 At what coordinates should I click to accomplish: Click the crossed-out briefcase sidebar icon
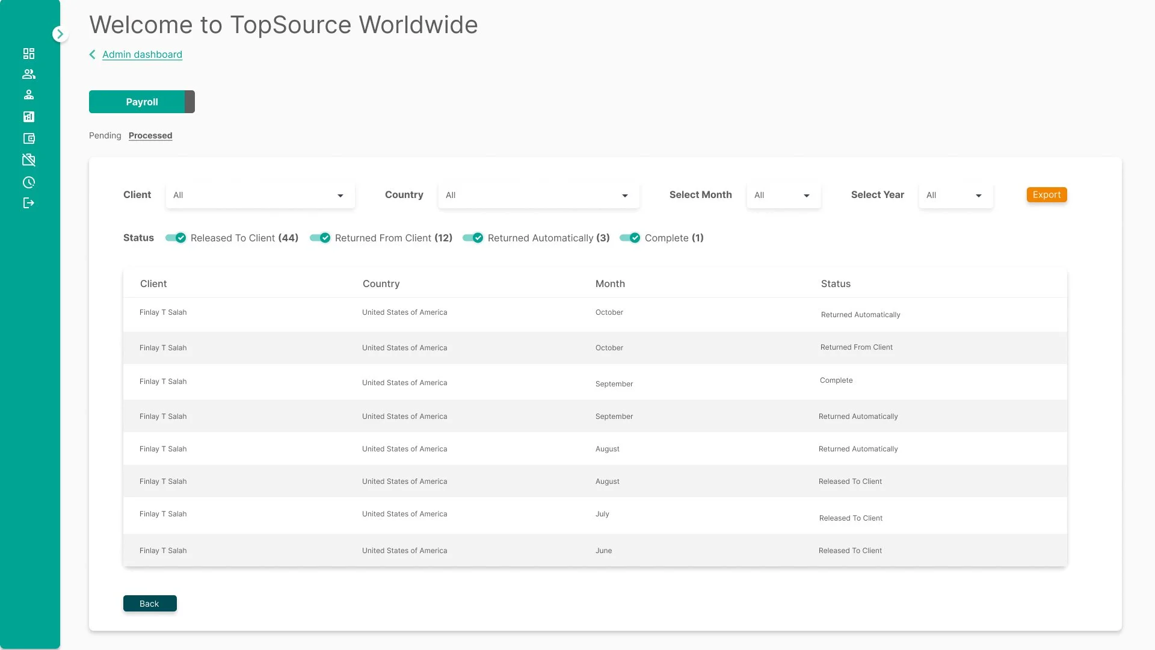(29, 160)
